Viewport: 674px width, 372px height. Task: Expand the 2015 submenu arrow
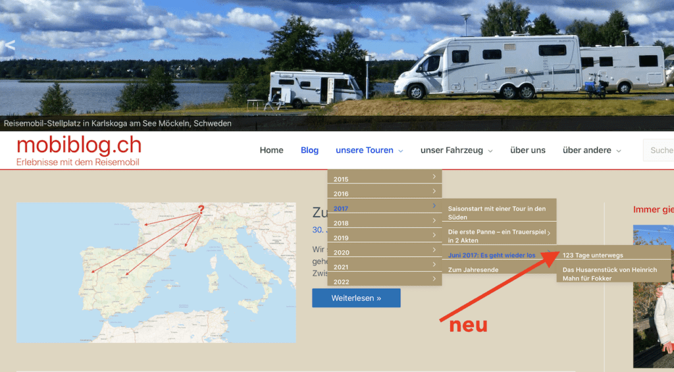click(434, 176)
